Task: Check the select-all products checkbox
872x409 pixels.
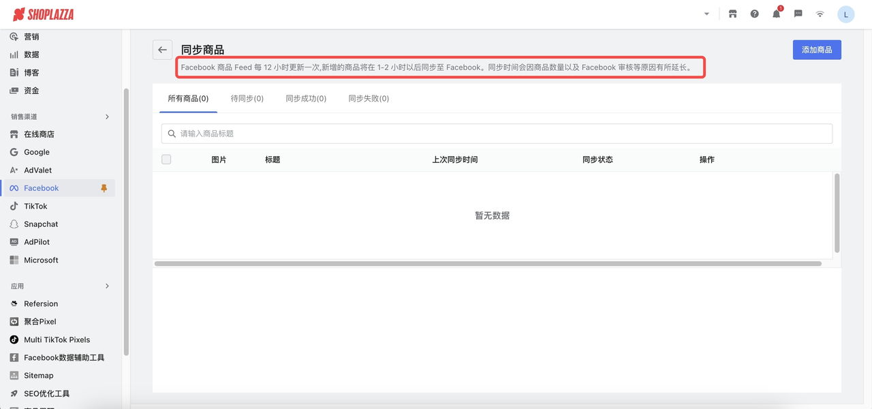Action: pyautogui.click(x=166, y=159)
